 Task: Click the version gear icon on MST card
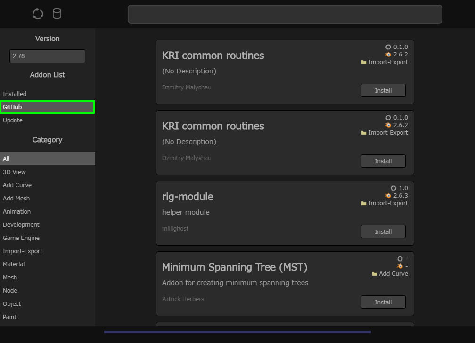[400, 259]
